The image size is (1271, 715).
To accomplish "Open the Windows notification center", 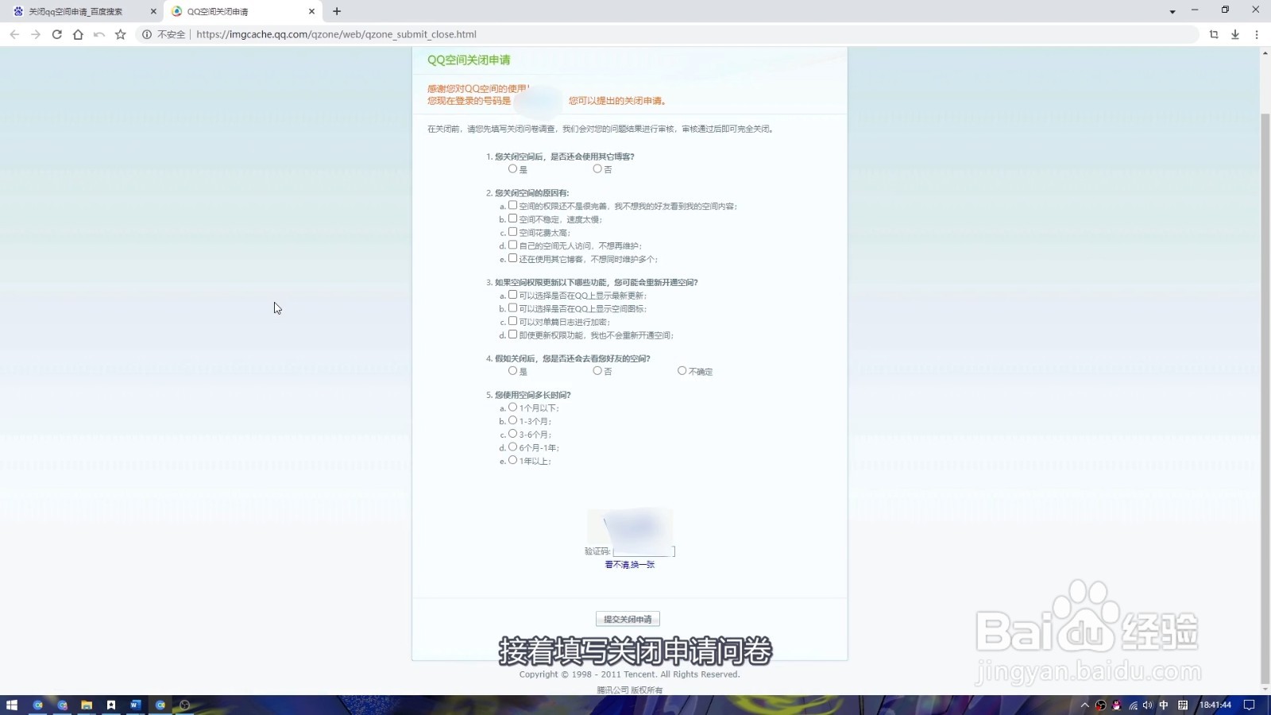I will 1250,705.
